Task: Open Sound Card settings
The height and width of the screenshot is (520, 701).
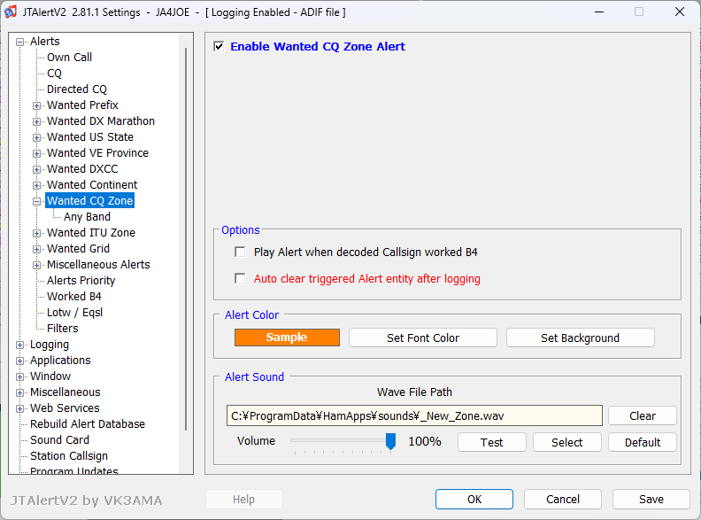Action: [x=59, y=440]
